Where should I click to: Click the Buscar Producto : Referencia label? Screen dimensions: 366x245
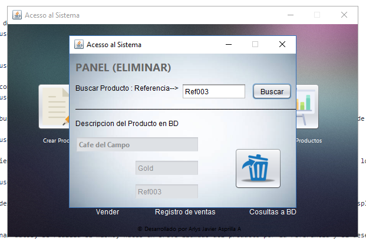click(x=127, y=88)
